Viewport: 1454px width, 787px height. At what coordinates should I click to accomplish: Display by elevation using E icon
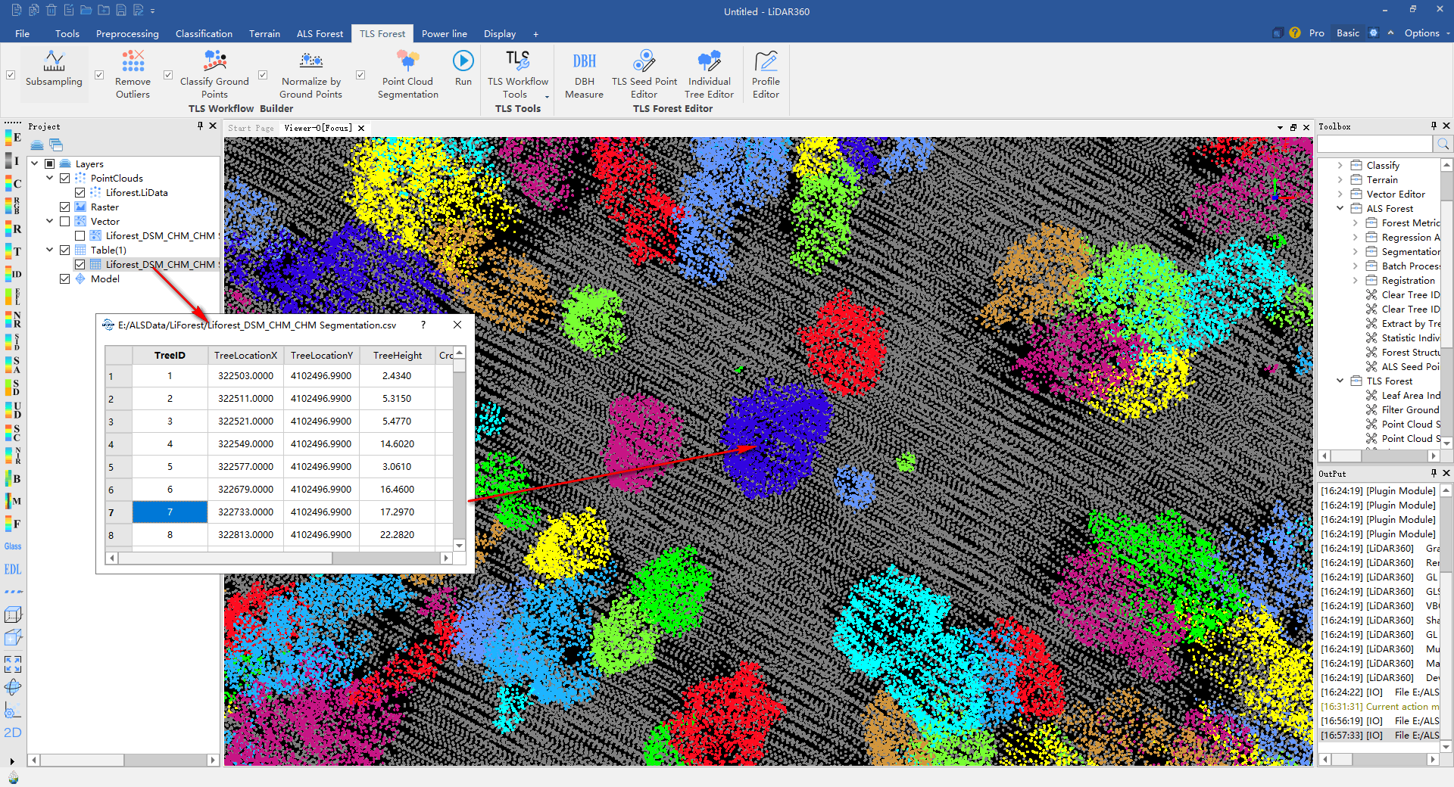pos(13,138)
